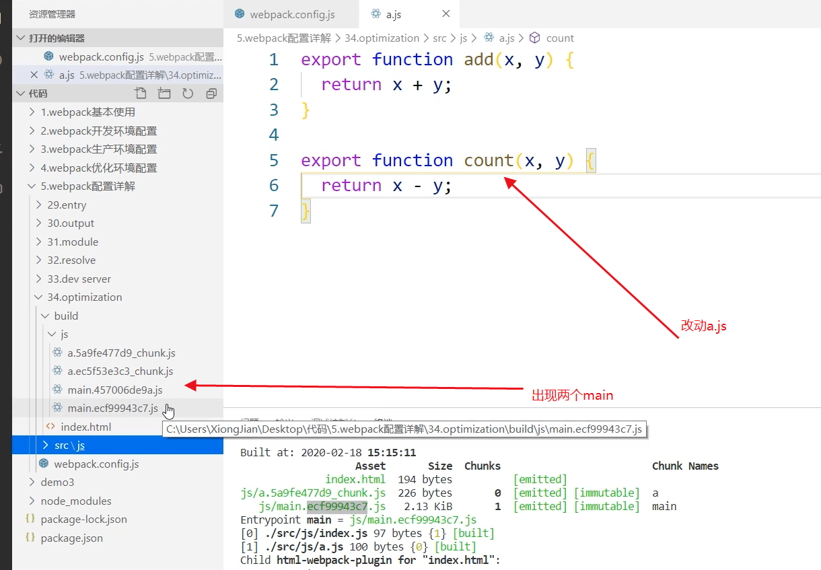
Task: Click 34.optimization in the breadcrumb
Action: coord(382,38)
